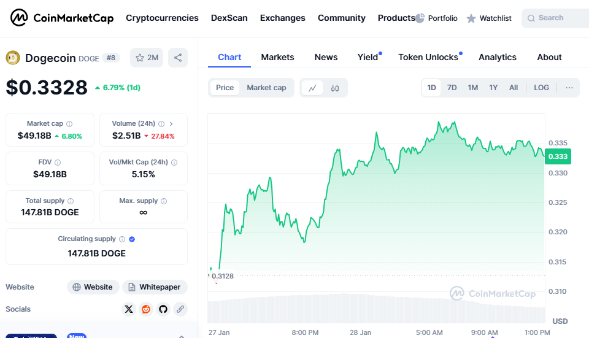
Task: Open chart more options ellipsis menu
Action: coord(569,88)
